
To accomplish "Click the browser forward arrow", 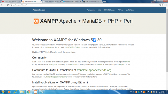I will pos(5,5).
